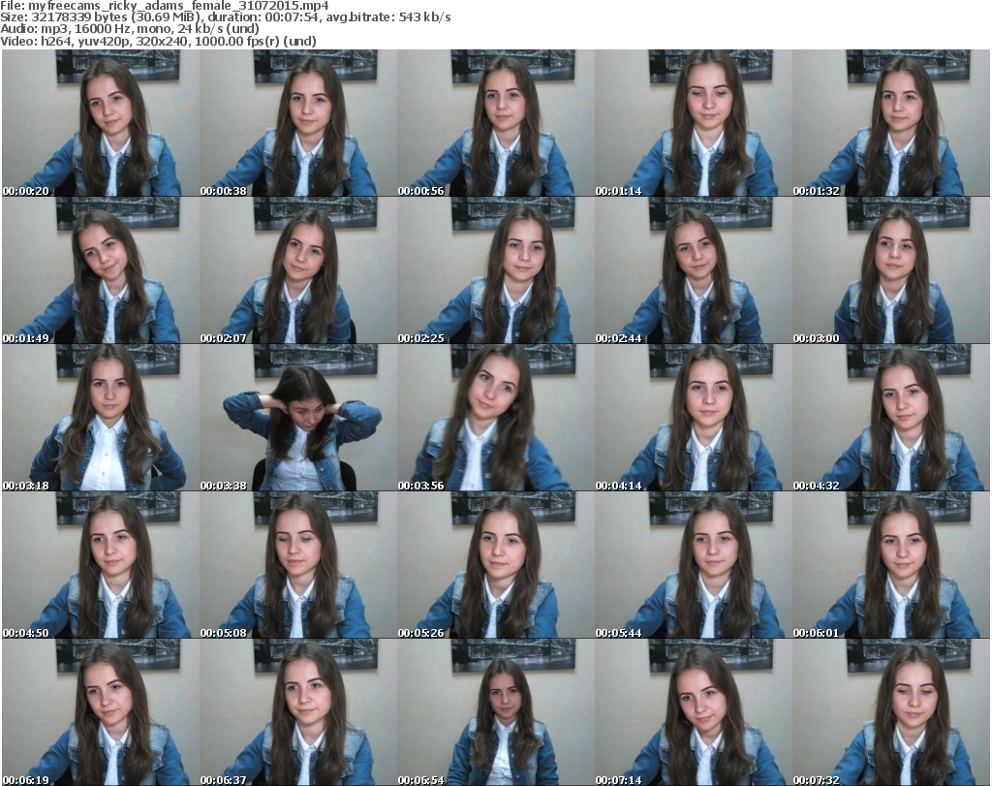The height and width of the screenshot is (786, 992).
Task: Click the thumbnail frame stamped 00:06:19
Action: coord(101,712)
